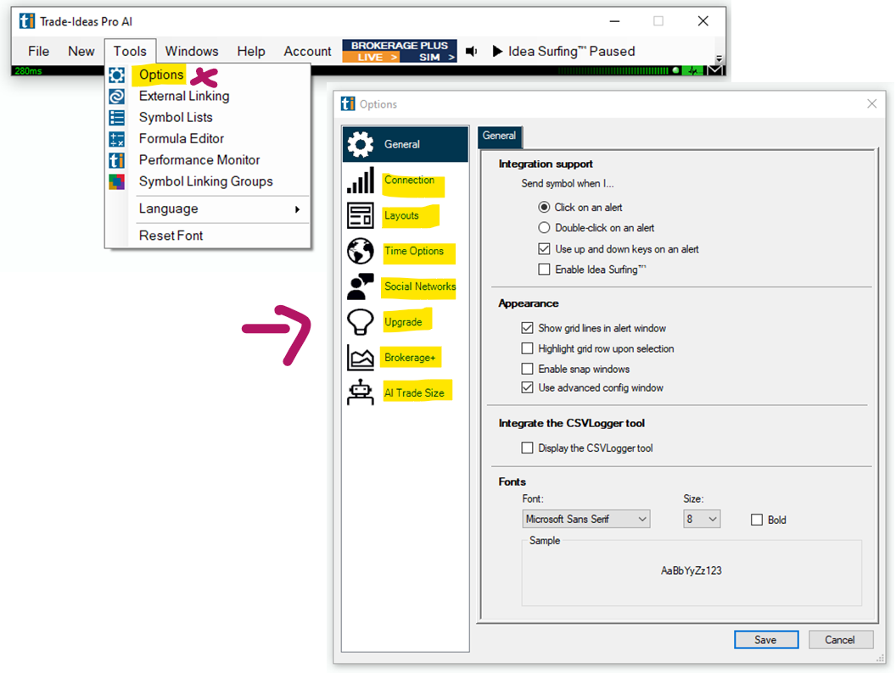Screen dimensions: 896x673
Task: Enable the Idea Surfing checkbox
Action: click(544, 270)
